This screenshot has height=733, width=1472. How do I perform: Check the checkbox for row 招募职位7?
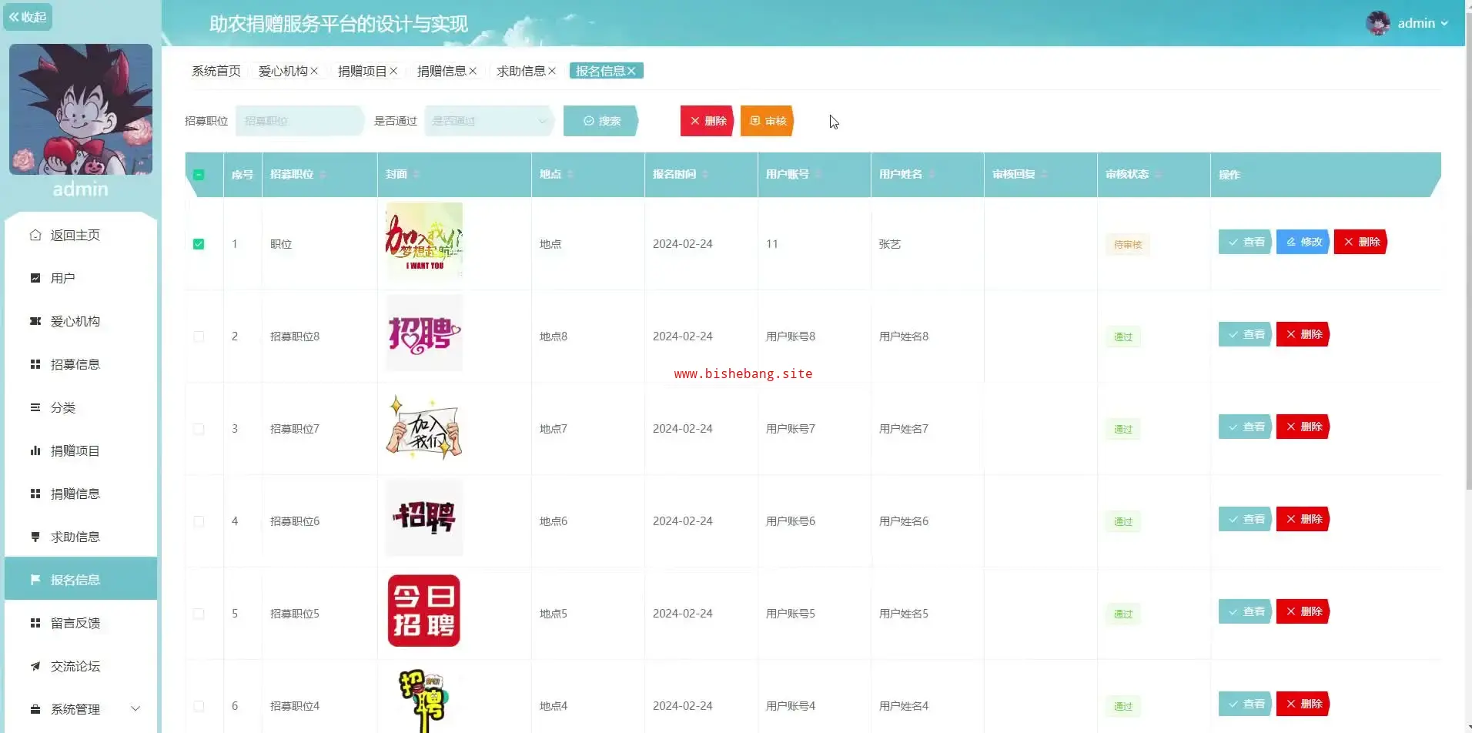click(199, 429)
